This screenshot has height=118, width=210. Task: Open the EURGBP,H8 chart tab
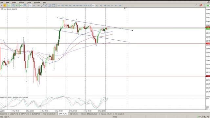(36, 114)
